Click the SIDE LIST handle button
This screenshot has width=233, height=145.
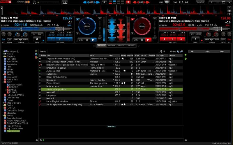111,126
